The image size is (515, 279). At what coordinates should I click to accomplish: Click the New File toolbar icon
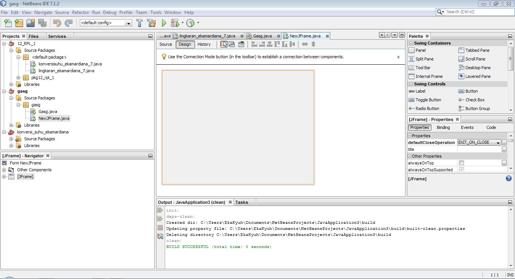(8, 23)
